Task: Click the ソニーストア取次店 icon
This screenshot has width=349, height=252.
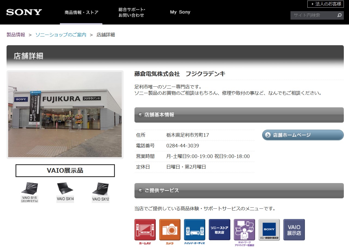Action: [219, 230]
